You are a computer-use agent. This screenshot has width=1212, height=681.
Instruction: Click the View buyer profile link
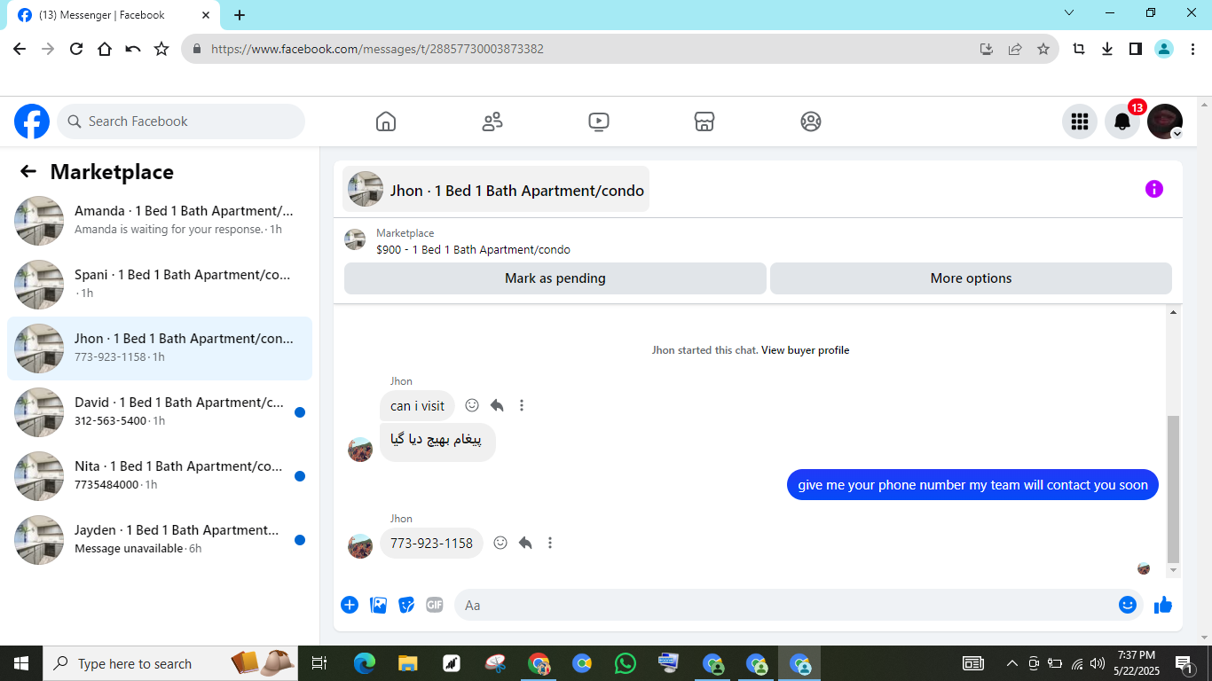806,350
